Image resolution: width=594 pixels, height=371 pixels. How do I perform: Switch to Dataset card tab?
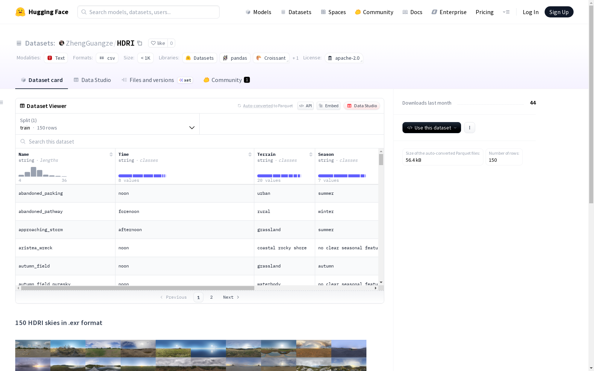tap(42, 80)
